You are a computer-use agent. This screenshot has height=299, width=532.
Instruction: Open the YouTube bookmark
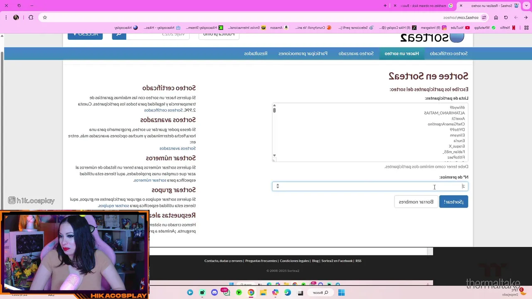point(460,28)
